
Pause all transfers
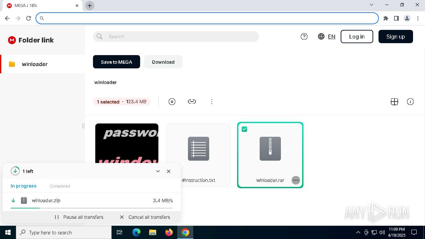(x=79, y=217)
